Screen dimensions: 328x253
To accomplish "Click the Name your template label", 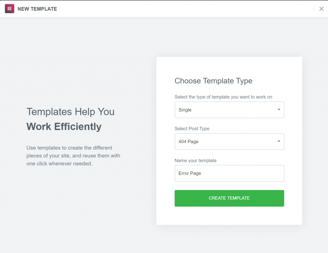I will pos(195,160).
